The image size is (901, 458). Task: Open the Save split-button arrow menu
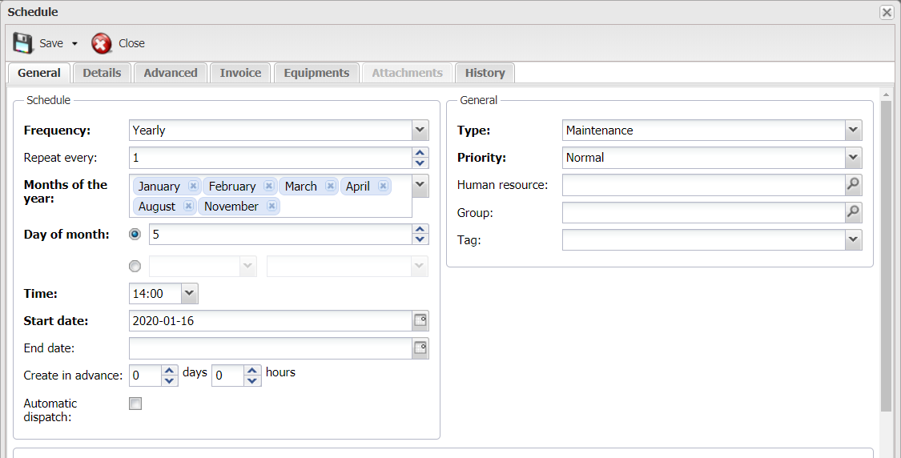[74, 44]
